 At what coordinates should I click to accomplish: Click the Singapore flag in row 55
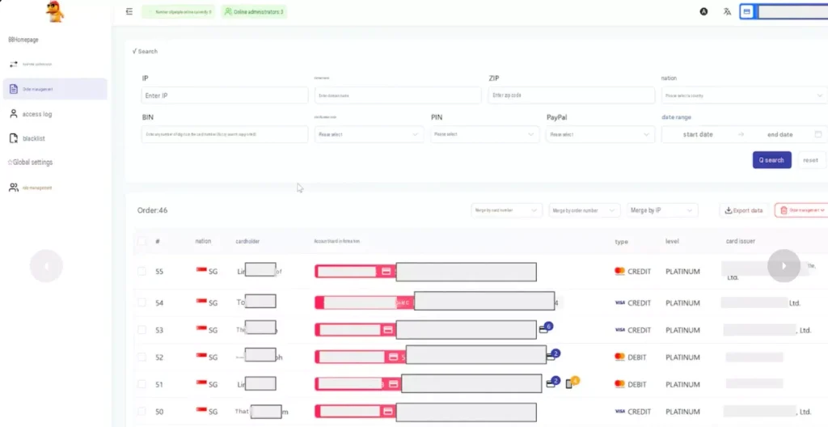click(201, 270)
